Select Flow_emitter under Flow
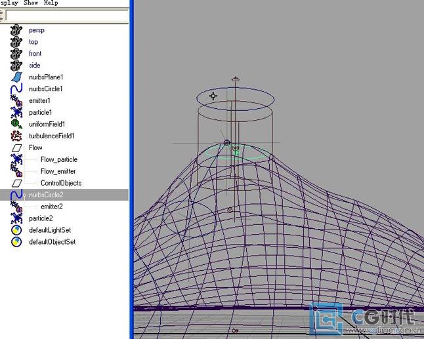 tap(58, 171)
